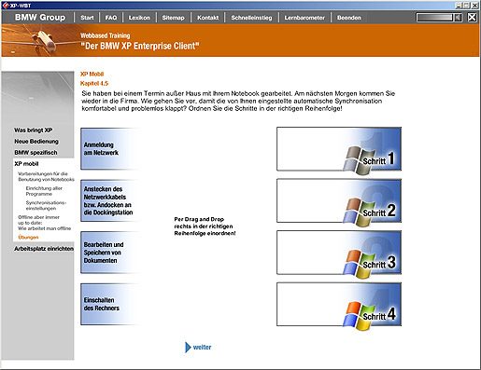Click the 'XP Mobil' heading text
Viewport: 481px width, 370px height.
[x=92, y=74]
